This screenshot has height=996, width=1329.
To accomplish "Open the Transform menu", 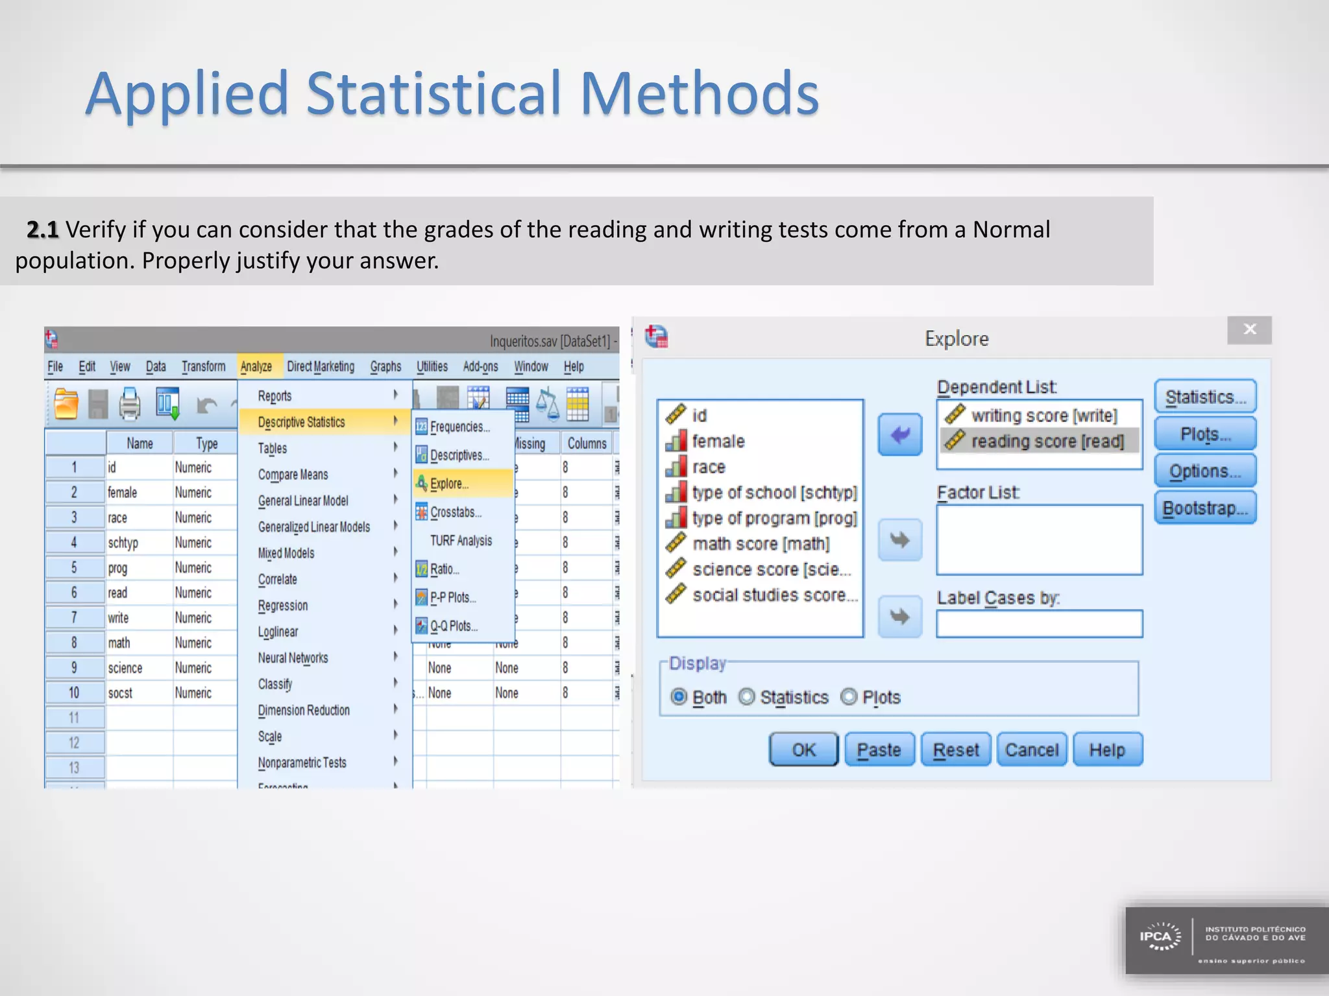I will click(x=204, y=366).
